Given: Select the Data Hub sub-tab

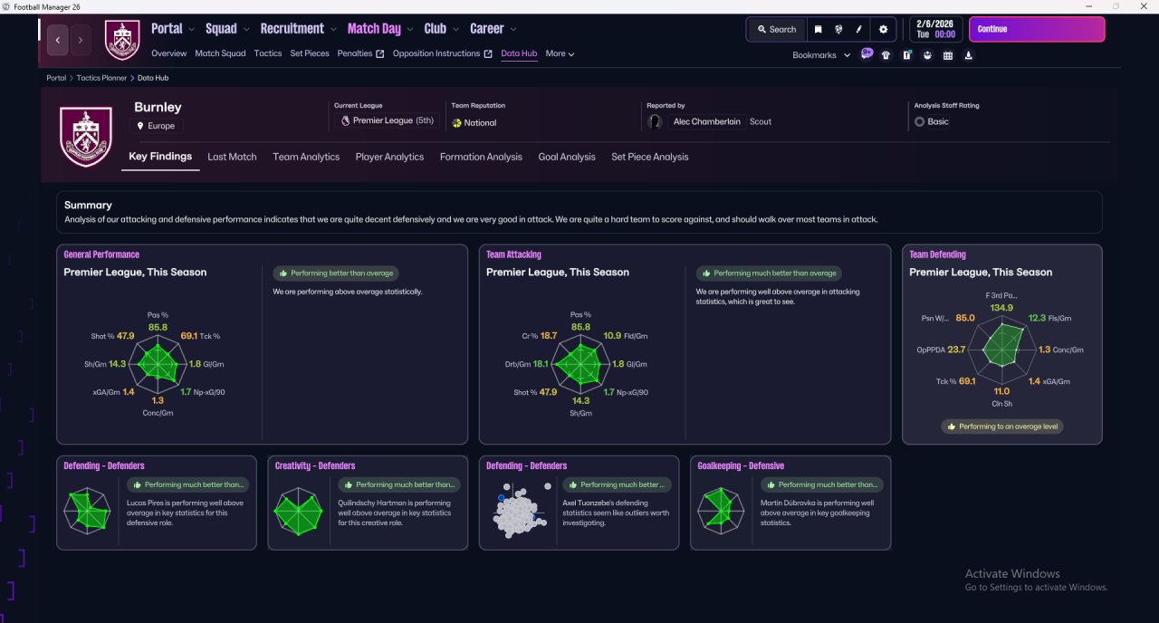Looking at the screenshot, I should click(x=519, y=53).
